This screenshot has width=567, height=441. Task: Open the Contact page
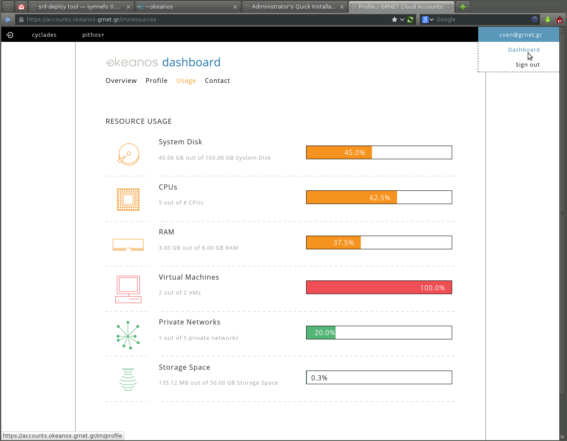point(217,81)
